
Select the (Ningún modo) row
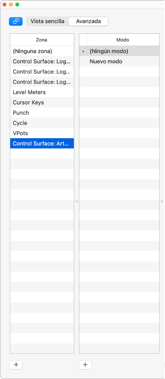click(109, 51)
